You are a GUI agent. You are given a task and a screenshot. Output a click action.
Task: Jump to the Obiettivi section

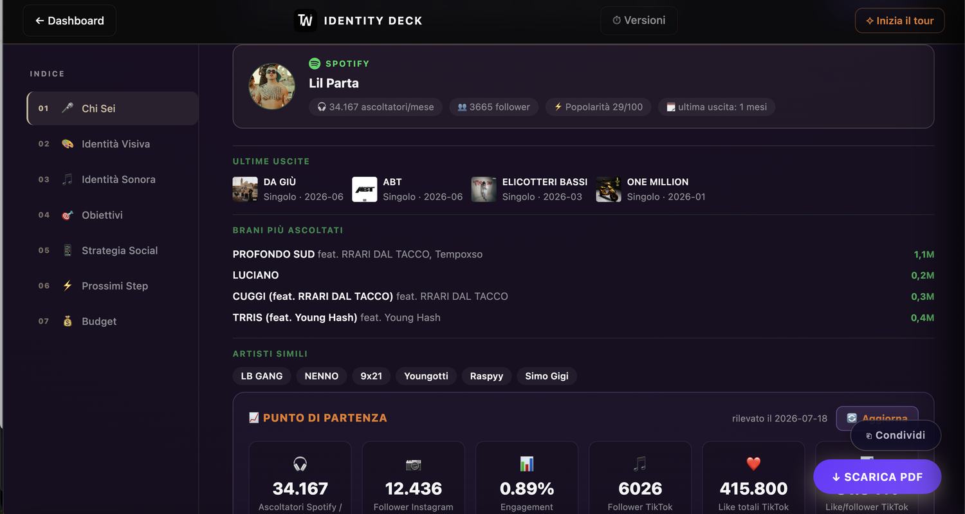pos(113,215)
